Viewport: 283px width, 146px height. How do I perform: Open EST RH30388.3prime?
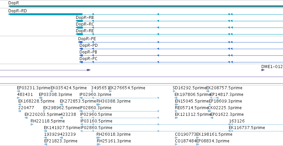pyautogui.click(x=113, y=101)
